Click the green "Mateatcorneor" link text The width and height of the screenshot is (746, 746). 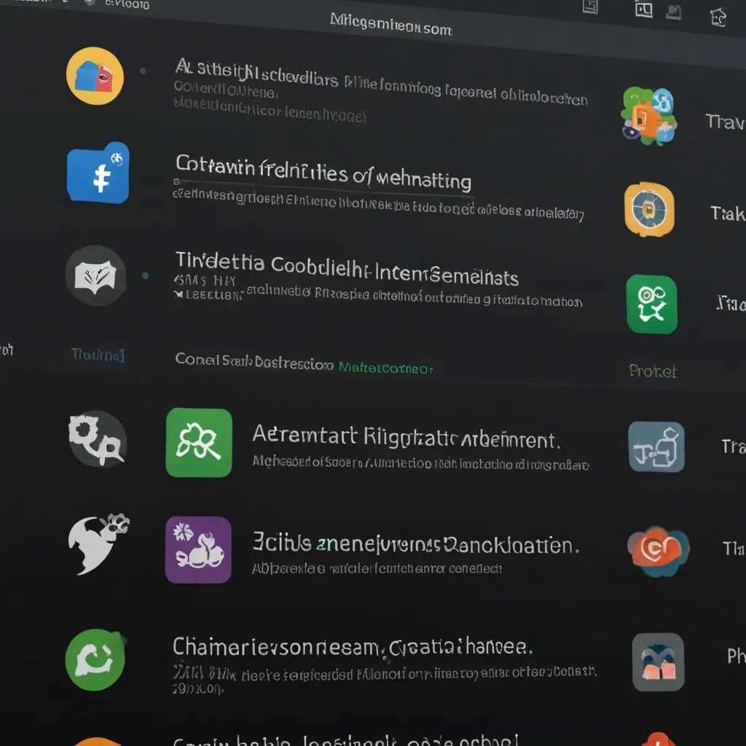[x=386, y=369]
